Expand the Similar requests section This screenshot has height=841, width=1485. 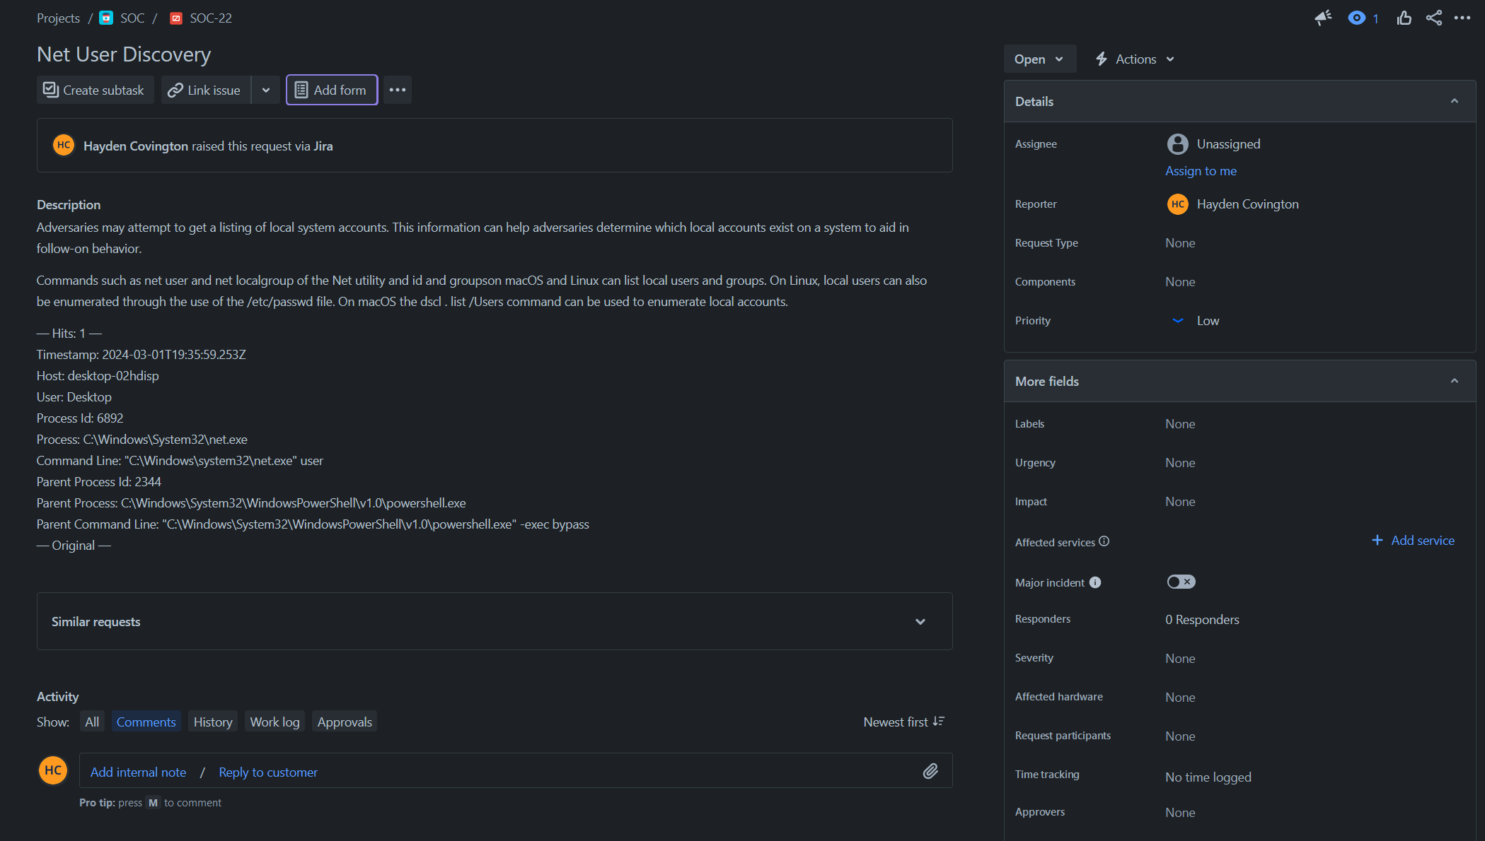click(920, 622)
